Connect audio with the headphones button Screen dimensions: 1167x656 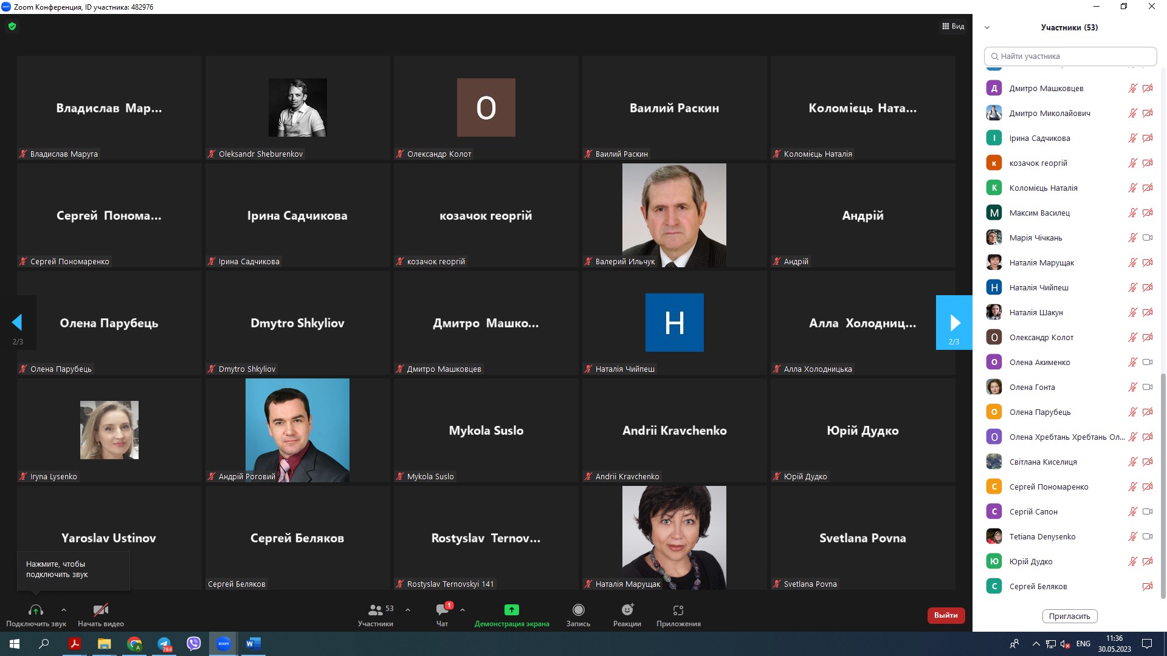point(36,610)
